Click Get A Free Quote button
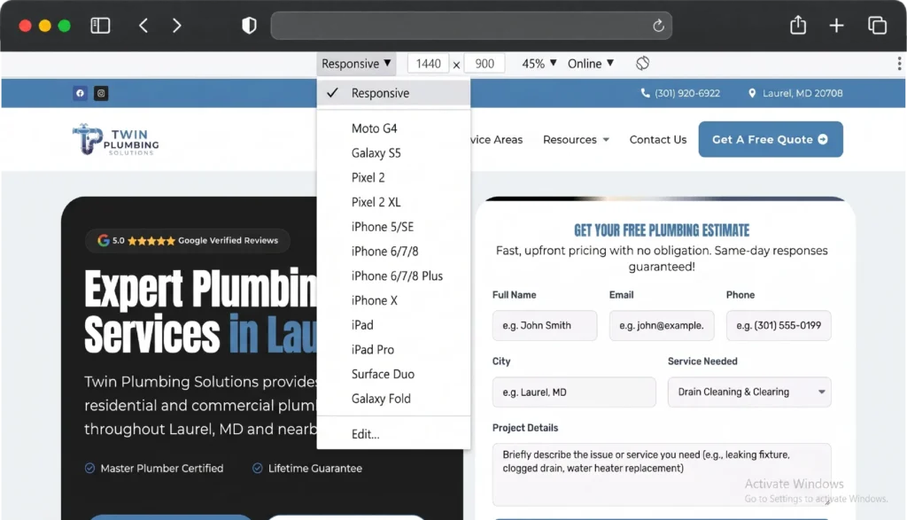This screenshot has width=907, height=520. [x=771, y=139]
